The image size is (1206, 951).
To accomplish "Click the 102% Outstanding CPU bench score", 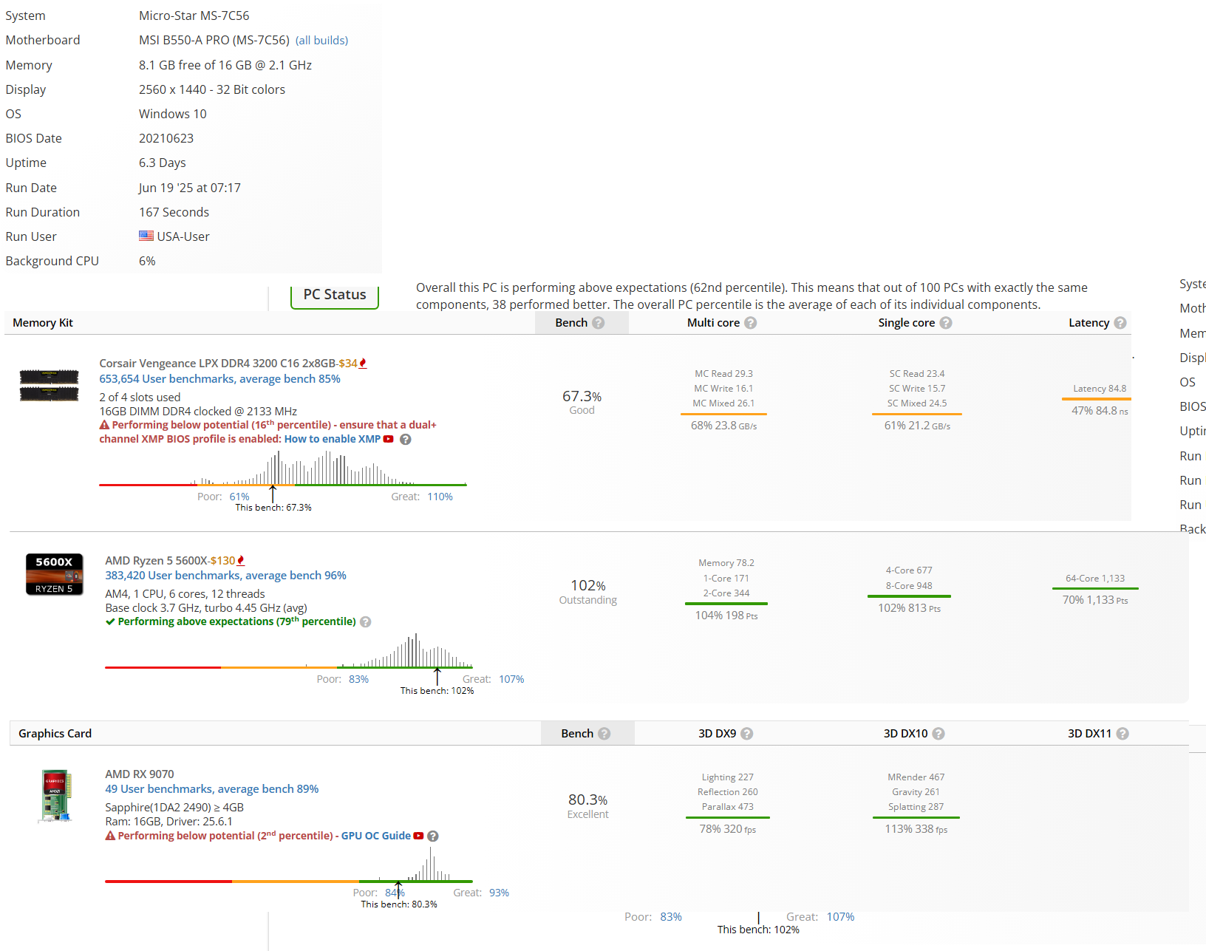I will click(x=587, y=591).
